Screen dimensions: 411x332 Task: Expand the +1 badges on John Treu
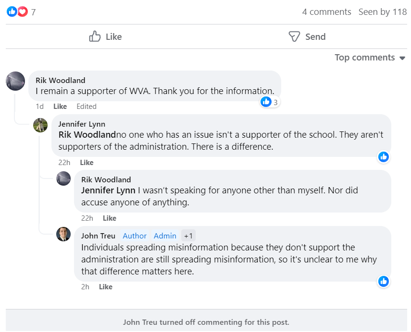(x=188, y=236)
